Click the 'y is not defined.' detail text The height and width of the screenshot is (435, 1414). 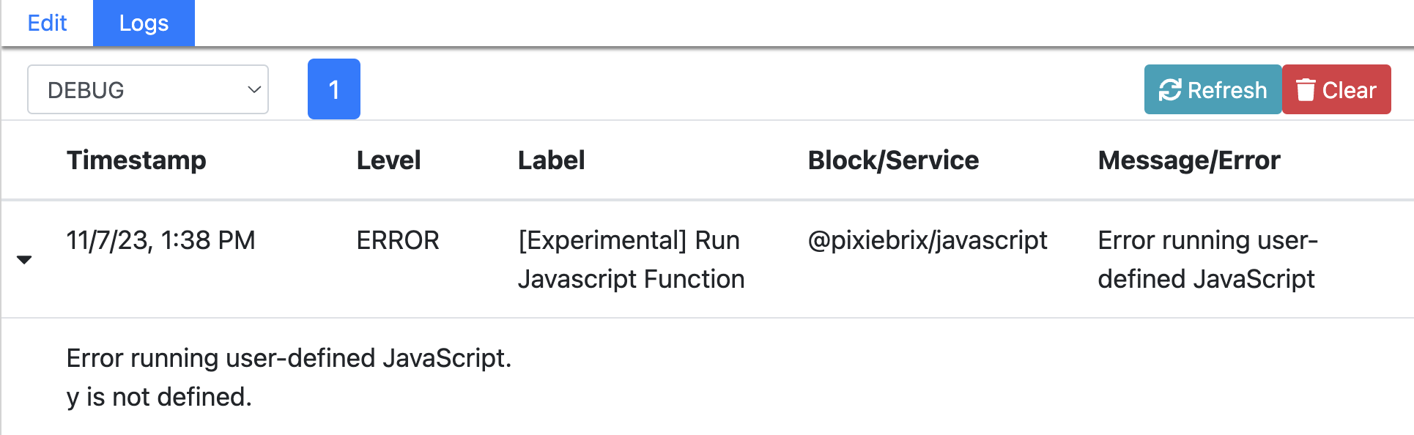(159, 397)
